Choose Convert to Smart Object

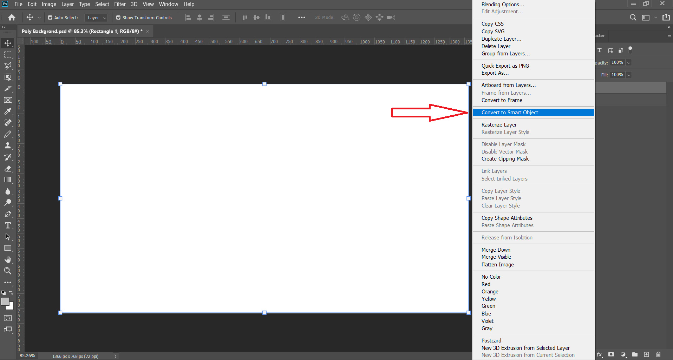coord(510,113)
